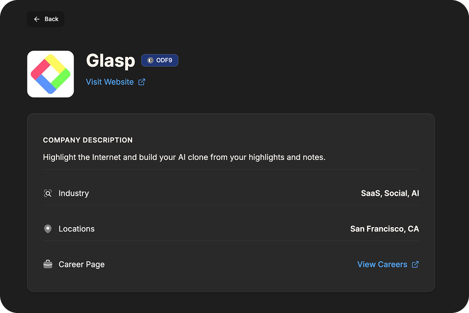Click the Locations pin icon

[x=48, y=229]
